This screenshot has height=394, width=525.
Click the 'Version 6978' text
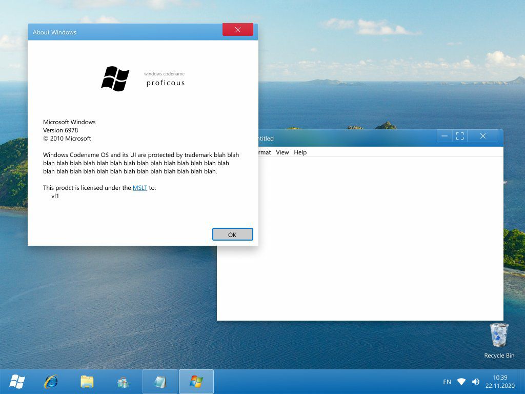coord(60,130)
